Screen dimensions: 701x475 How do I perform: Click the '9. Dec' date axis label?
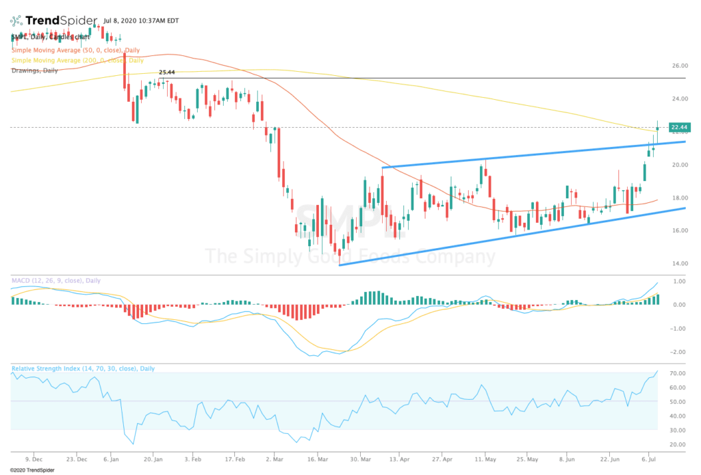(x=34, y=459)
